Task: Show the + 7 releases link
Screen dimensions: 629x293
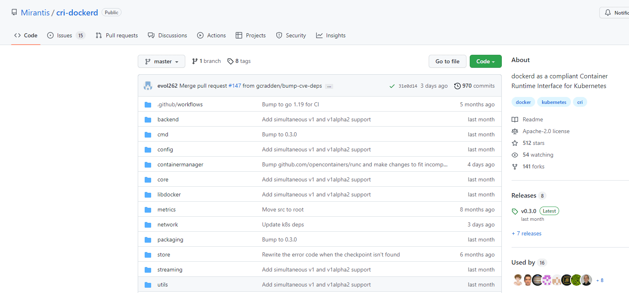Action: click(527, 233)
